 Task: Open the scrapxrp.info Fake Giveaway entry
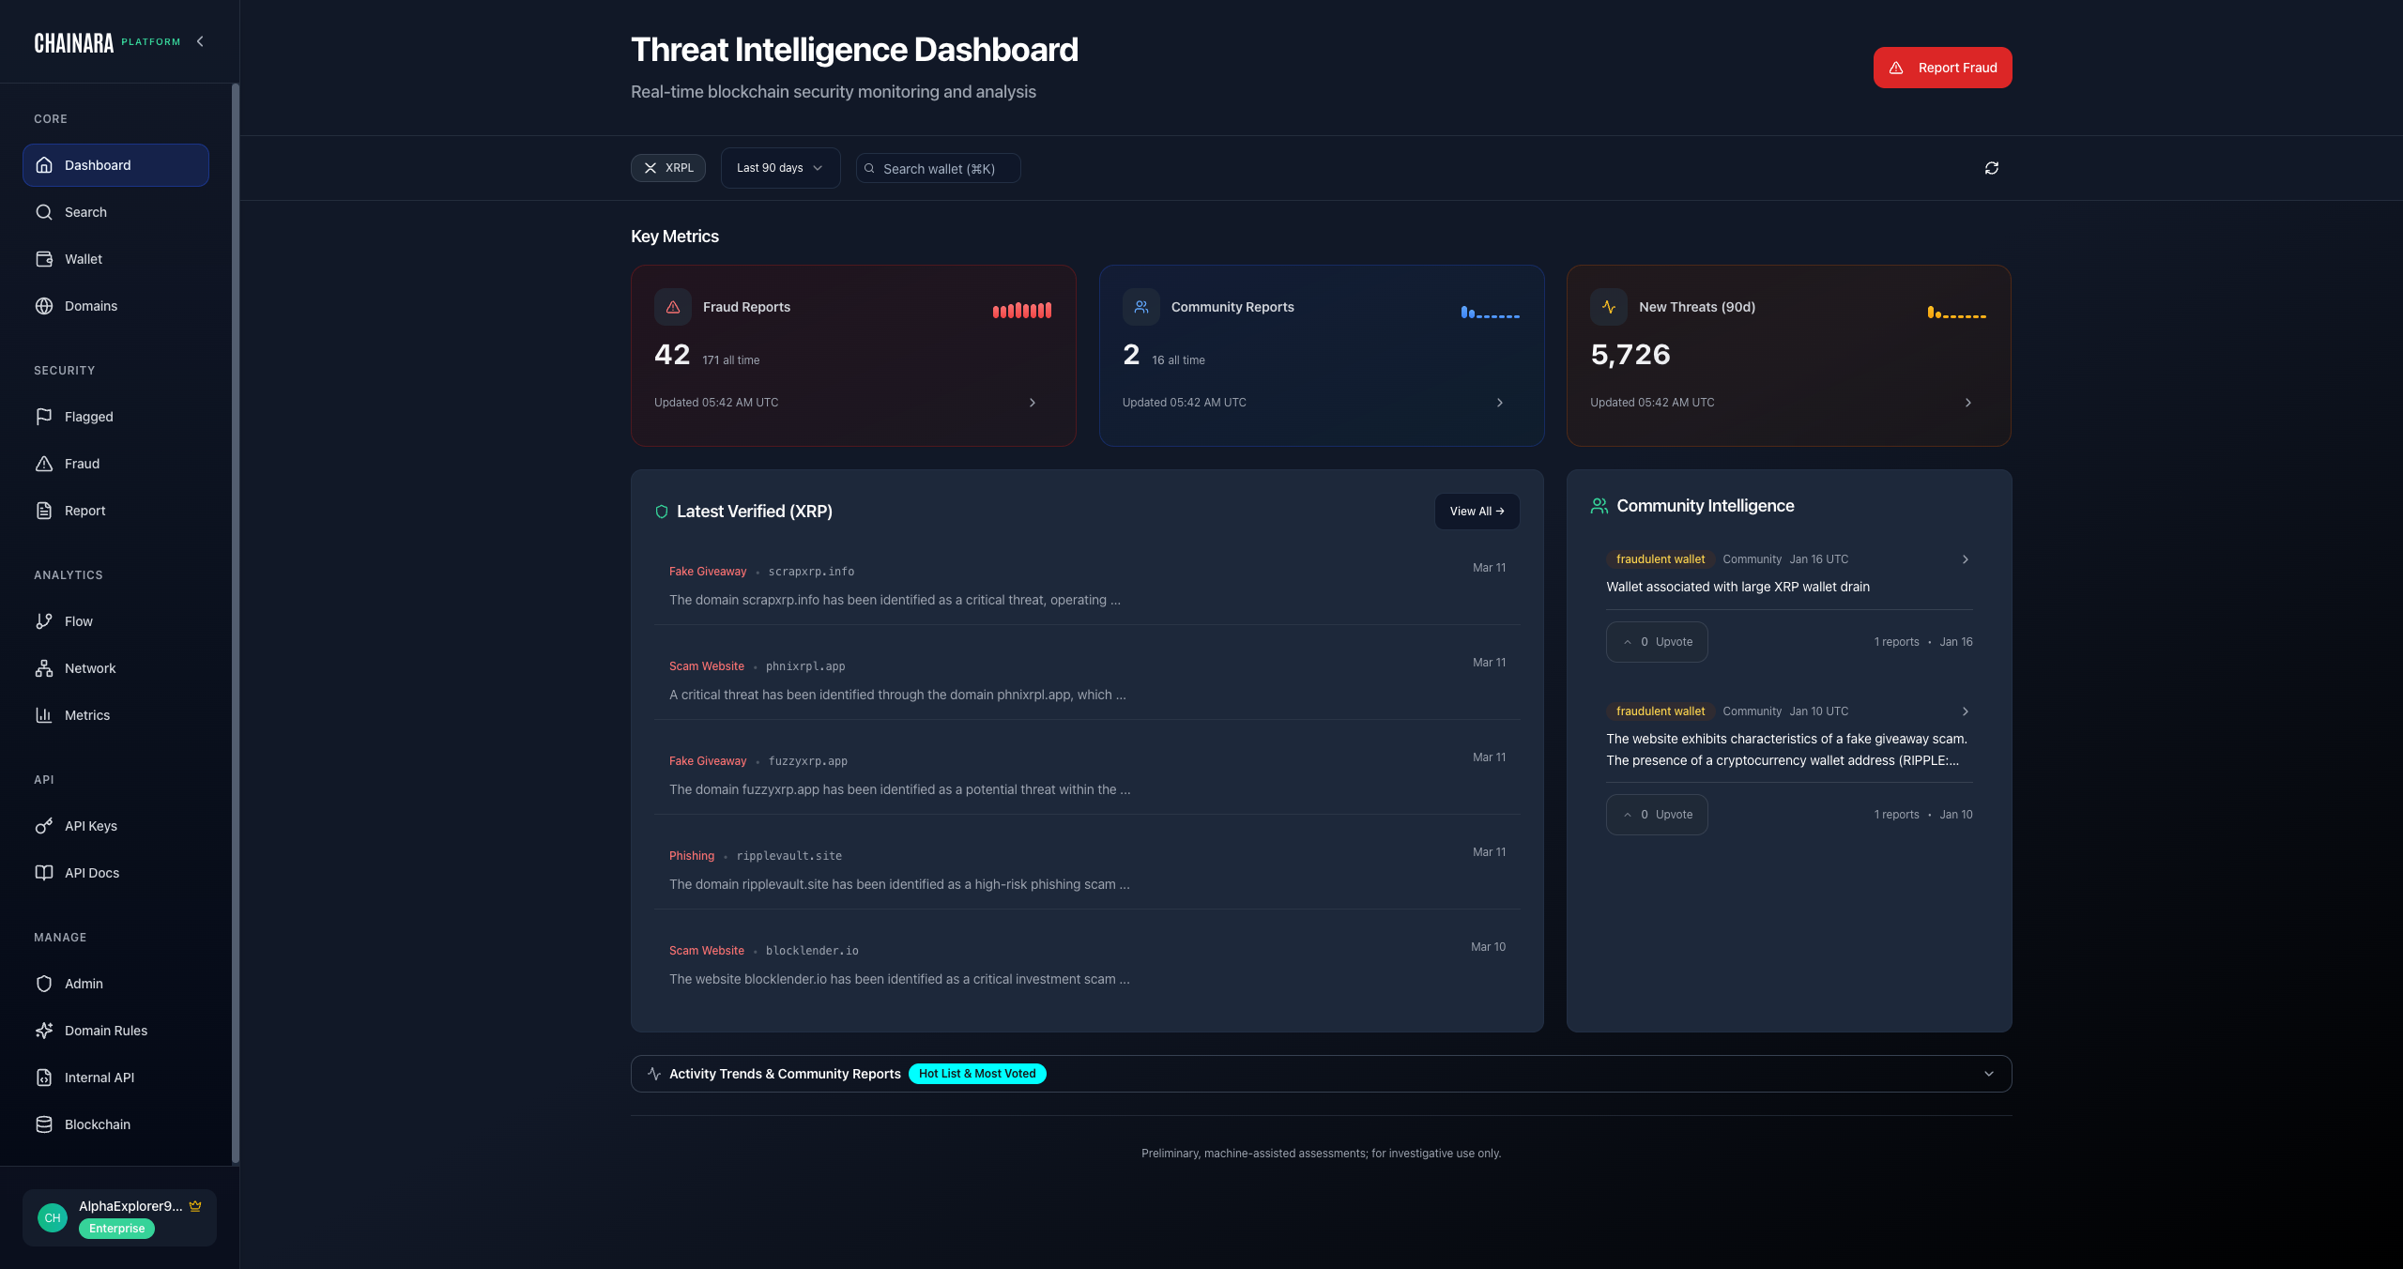pos(1087,586)
